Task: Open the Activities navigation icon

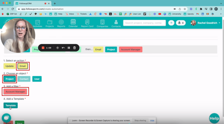Action: 38,23
